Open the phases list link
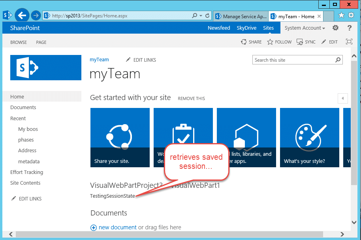This screenshot has width=361, height=240. pyautogui.click(x=26, y=140)
